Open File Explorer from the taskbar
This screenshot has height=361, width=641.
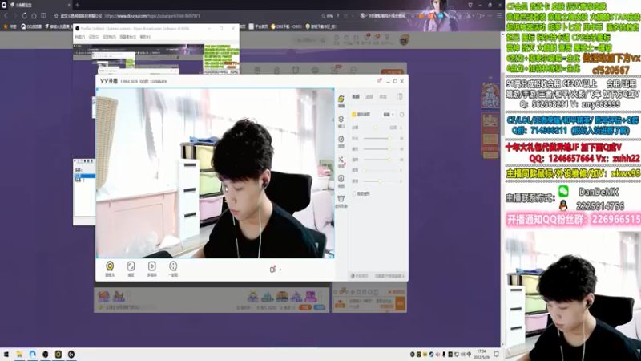click(x=19, y=354)
